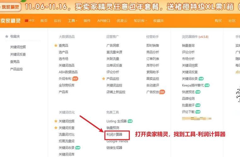Click the star icon beside 收藏夹 sidebar heading
Viewport: 240px width, 157px height.
pos(7,36)
